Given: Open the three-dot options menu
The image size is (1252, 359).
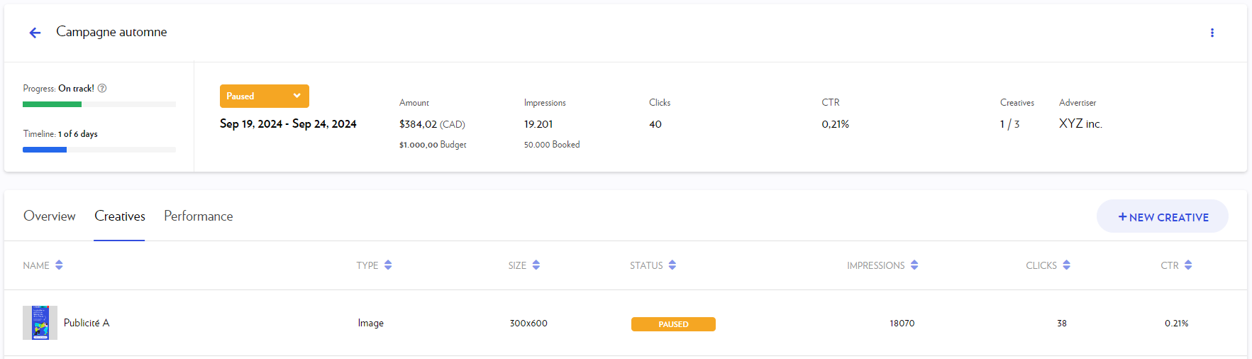Looking at the screenshot, I should (x=1212, y=33).
